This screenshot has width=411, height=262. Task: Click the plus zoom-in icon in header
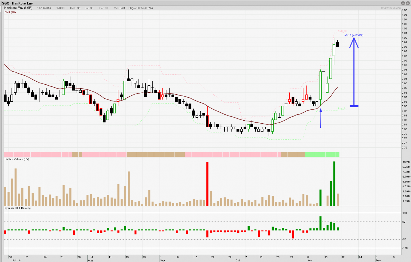[x=407, y=3]
